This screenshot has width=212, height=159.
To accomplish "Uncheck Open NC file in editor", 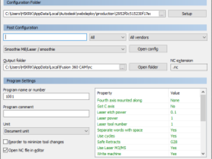I will pyautogui.click(x=5, y=150).
